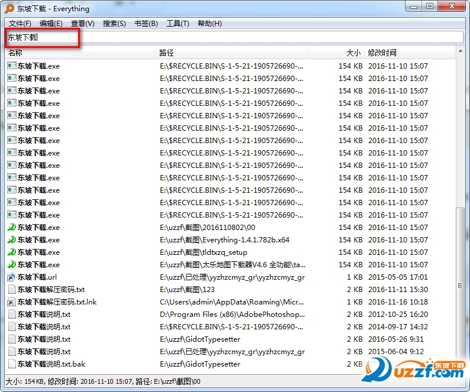Screen dimensions: 470x392
Task: Open the 搜索(S) menu
Action: 114,24
